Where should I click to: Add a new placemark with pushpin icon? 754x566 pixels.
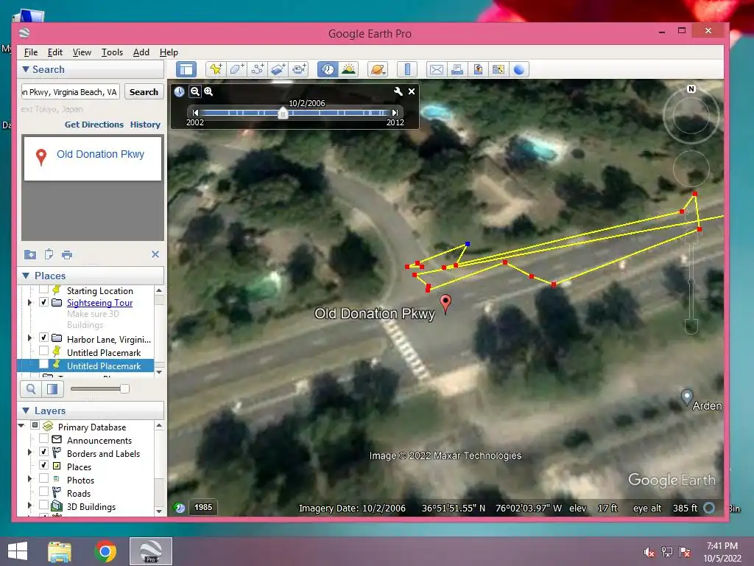coord(216,69)
